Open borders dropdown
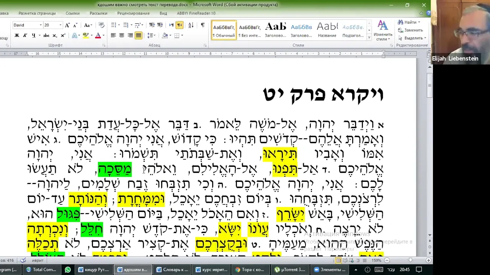The width and height of the screenshot is (490, 275). click(x=182, y=36)
